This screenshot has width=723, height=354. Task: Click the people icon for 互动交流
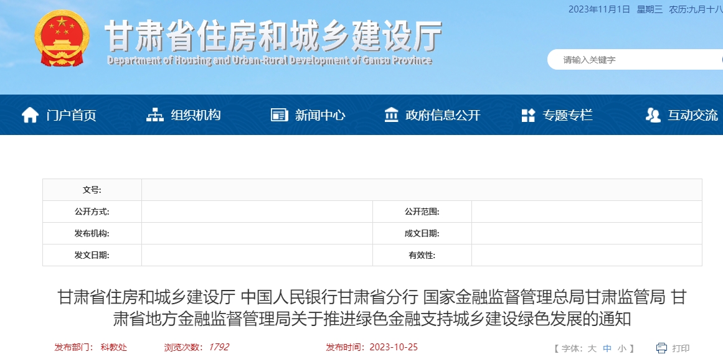pyautogui.click(x=653, y=115)
